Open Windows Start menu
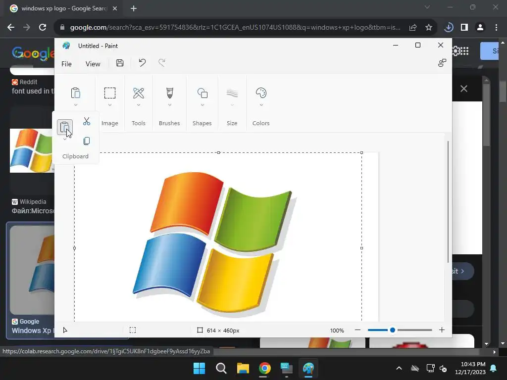507x380 pixels. pyautogui.click(x=199, y=368)
